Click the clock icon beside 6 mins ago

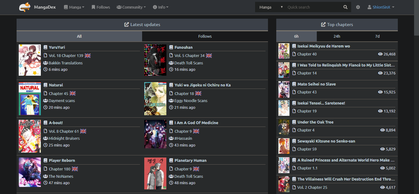[x=45, y=69]
